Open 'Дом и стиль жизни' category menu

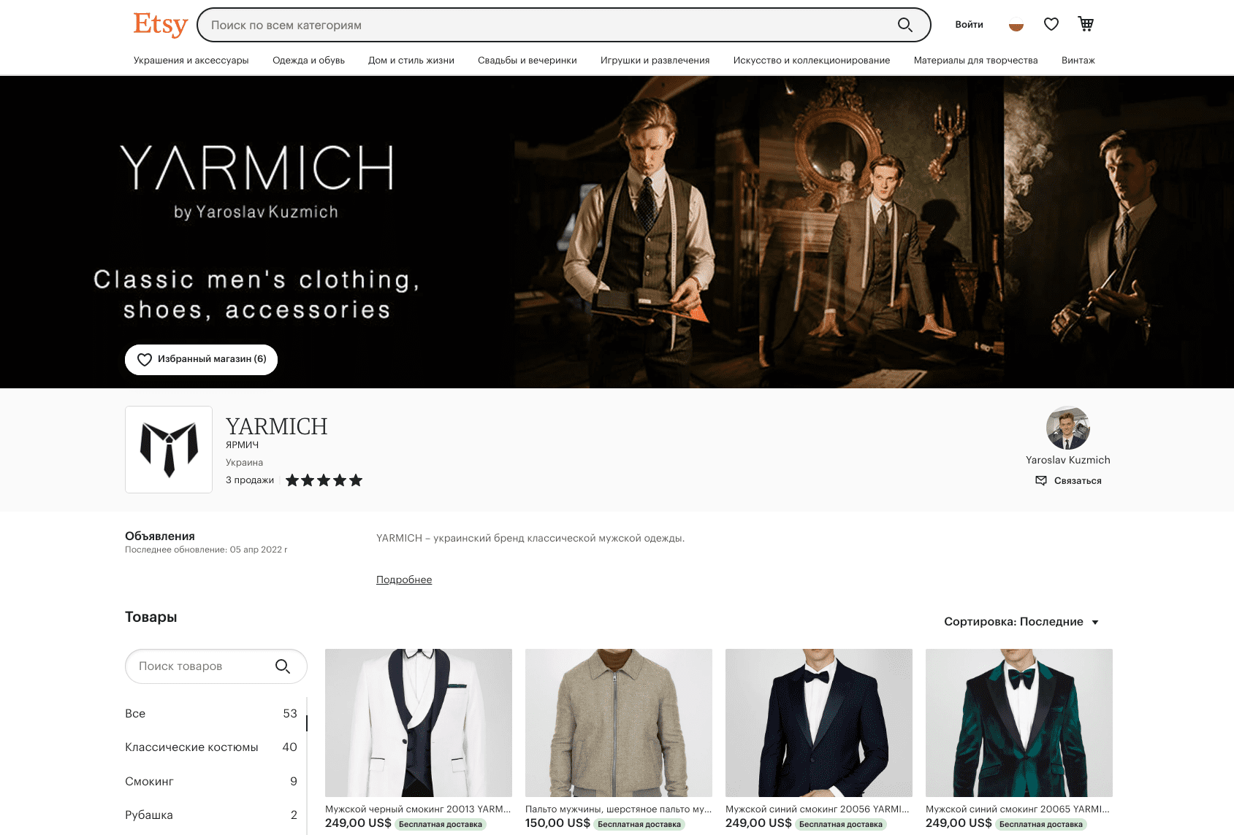pos(411,61)
